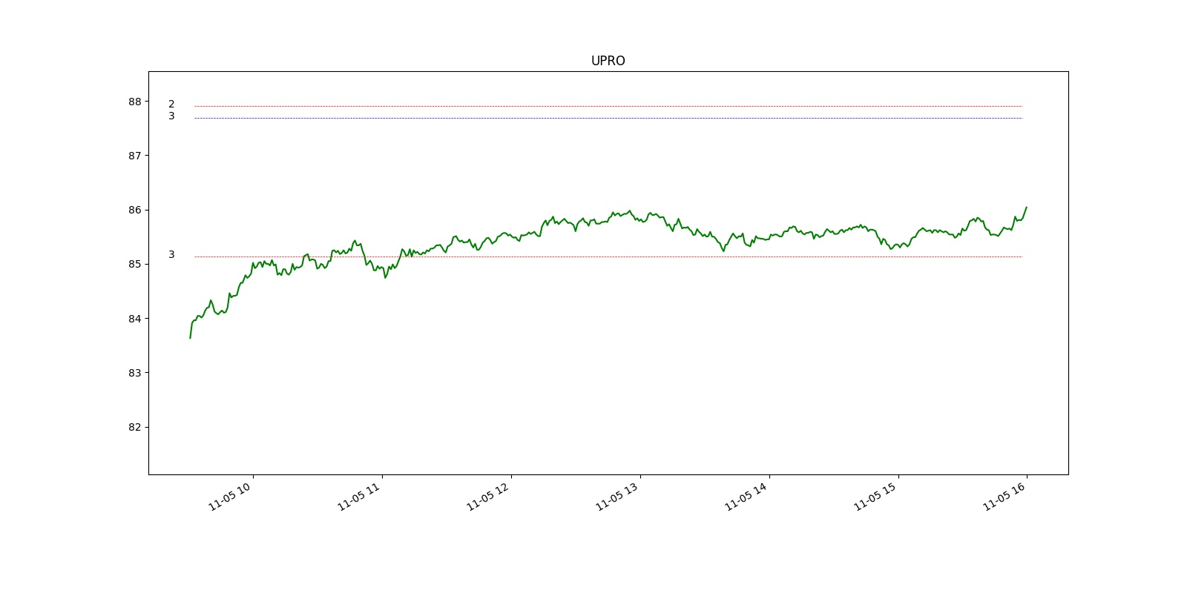Screen dimensions: 1187x593
Task: Click the '11-05 14' x-axis label
Action: point(747,496)
